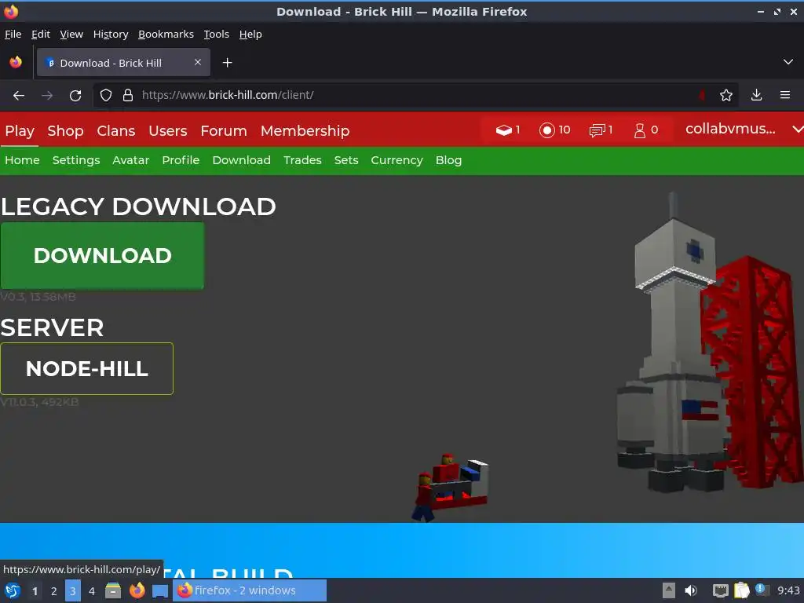Click the removable media eject tray icon
804x603 pixels.
click(669, 590)
